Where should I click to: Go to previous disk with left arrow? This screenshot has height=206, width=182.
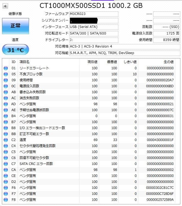coord(5,6)
